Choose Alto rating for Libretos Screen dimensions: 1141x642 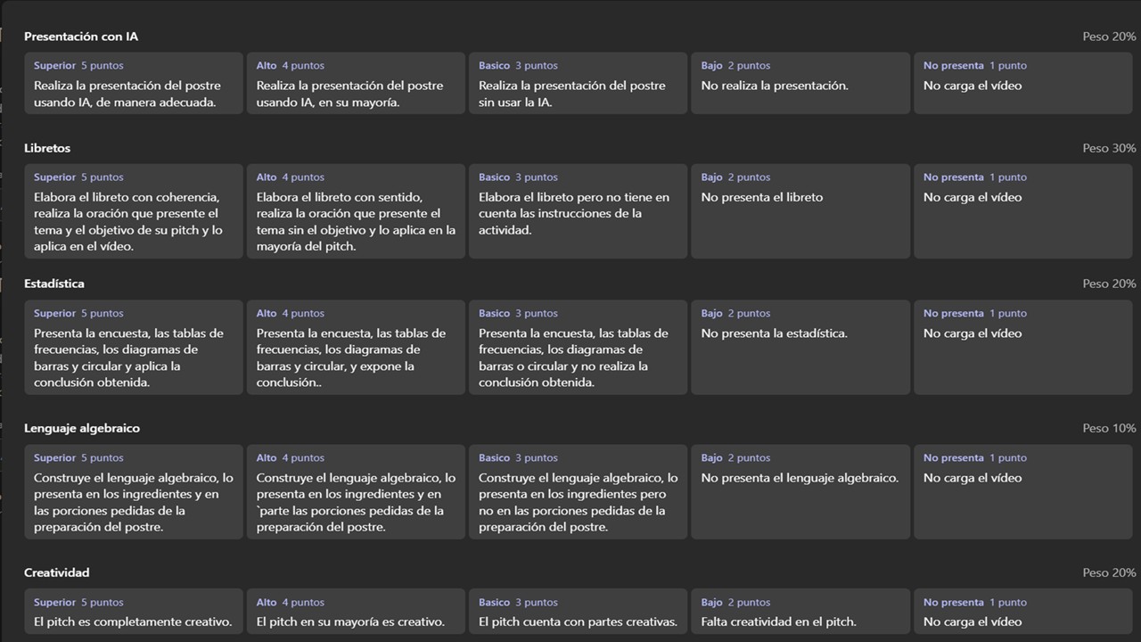click(x=356, y=211)
